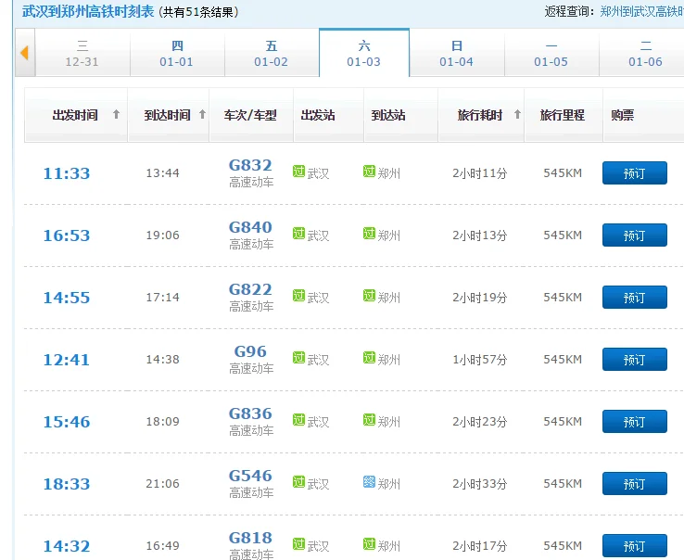The image size is (684, 560).
Task: Click green 过 icon beside 武汉 for G832
Action: (x=298, y=172)
